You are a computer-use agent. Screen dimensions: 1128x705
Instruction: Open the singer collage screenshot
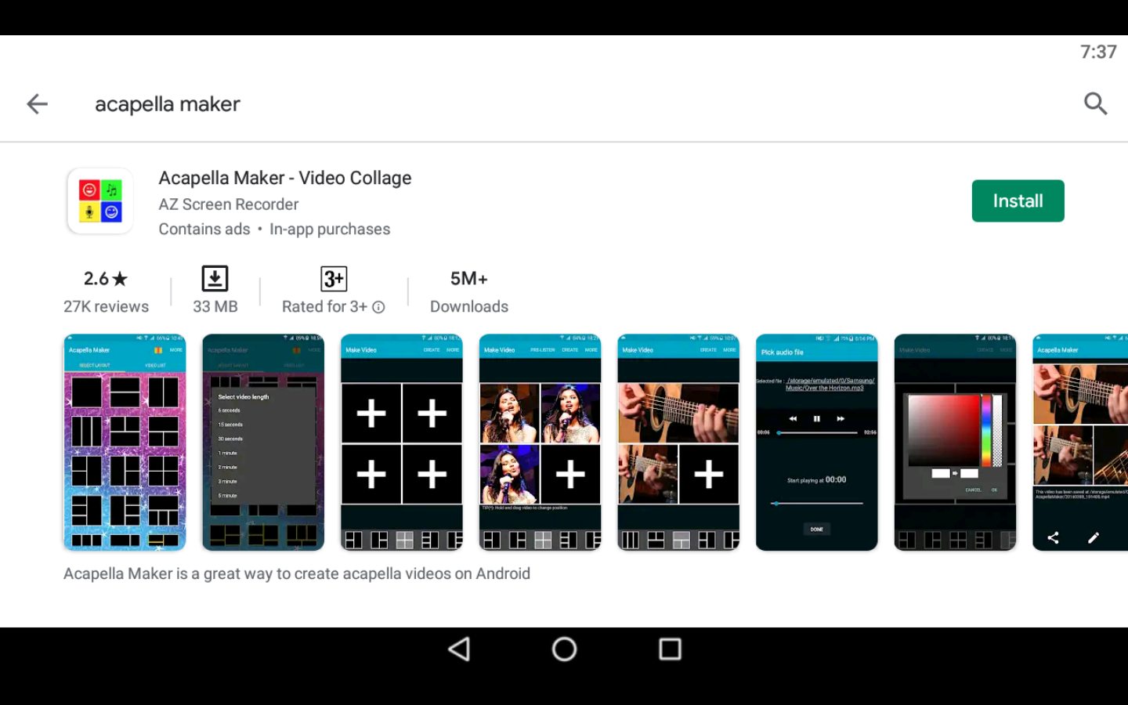[x=540, y=443]
